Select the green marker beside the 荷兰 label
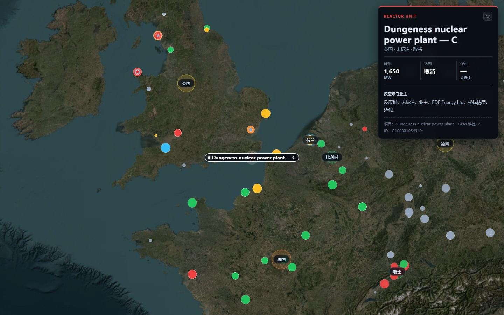 point(321,143)
